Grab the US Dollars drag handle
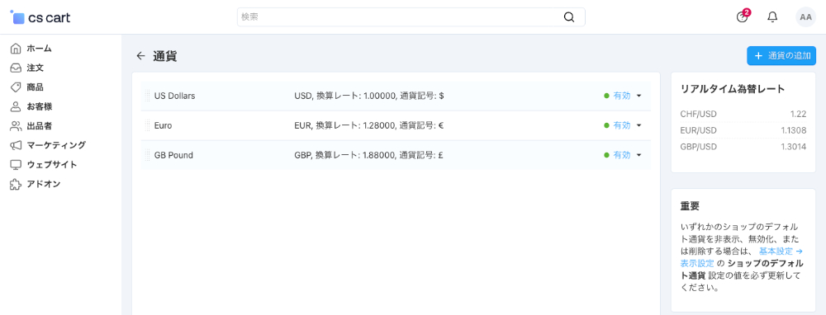Image resolution: width=826 pixels, height=315 pixels. coord(147,96)
